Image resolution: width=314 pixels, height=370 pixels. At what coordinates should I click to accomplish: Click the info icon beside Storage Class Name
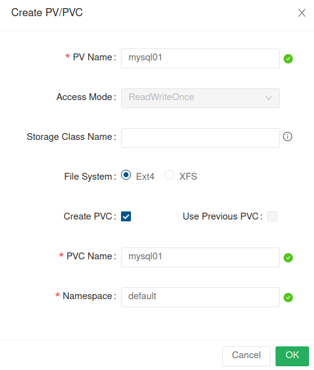[x=287, y=137]
